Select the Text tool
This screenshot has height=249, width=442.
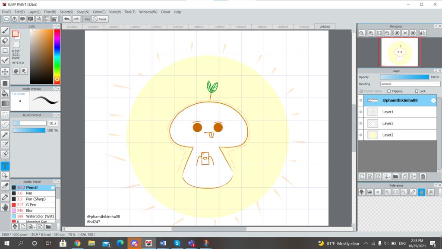[5, 166]
